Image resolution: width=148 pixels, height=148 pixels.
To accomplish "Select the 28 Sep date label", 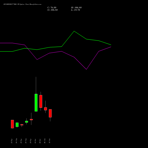I will click(26, 141).
